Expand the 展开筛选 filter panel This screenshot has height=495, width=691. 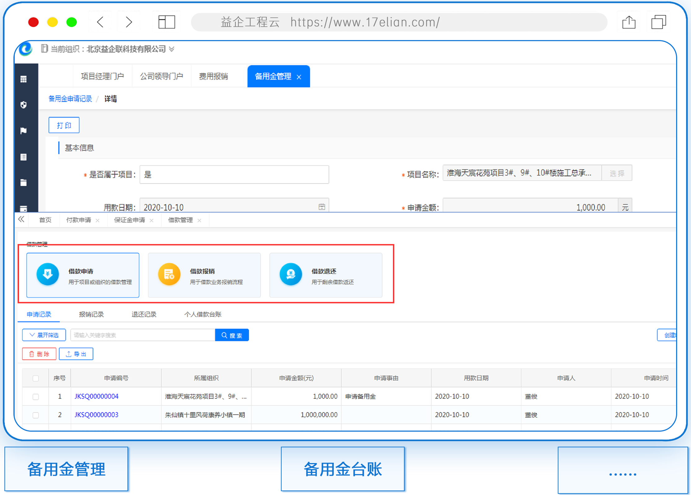[x=44, y=335]
